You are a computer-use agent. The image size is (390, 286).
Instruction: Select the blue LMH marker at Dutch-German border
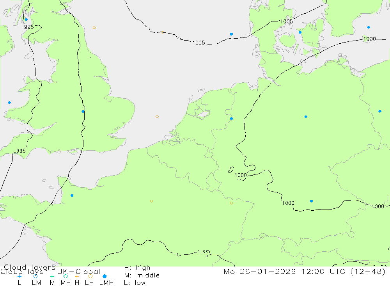coord(231,119)
